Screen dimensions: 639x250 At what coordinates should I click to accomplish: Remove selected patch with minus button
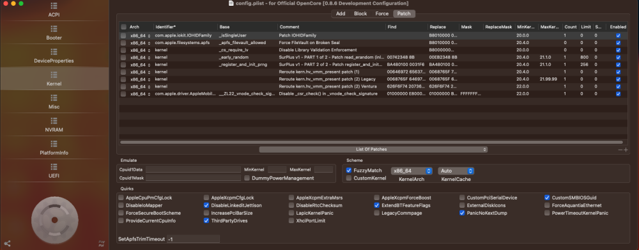pyautogui.click(x=620, y=150)
